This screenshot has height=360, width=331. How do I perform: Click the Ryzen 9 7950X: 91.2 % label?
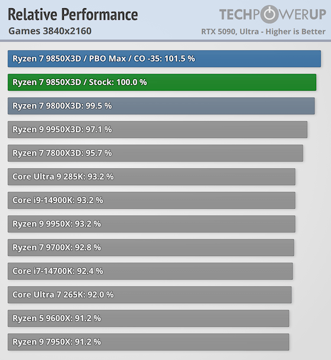click(x=57, y=342)
